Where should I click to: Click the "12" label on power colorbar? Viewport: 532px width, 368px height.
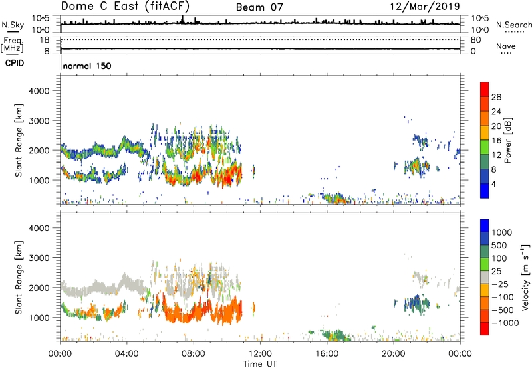point(496,155)
